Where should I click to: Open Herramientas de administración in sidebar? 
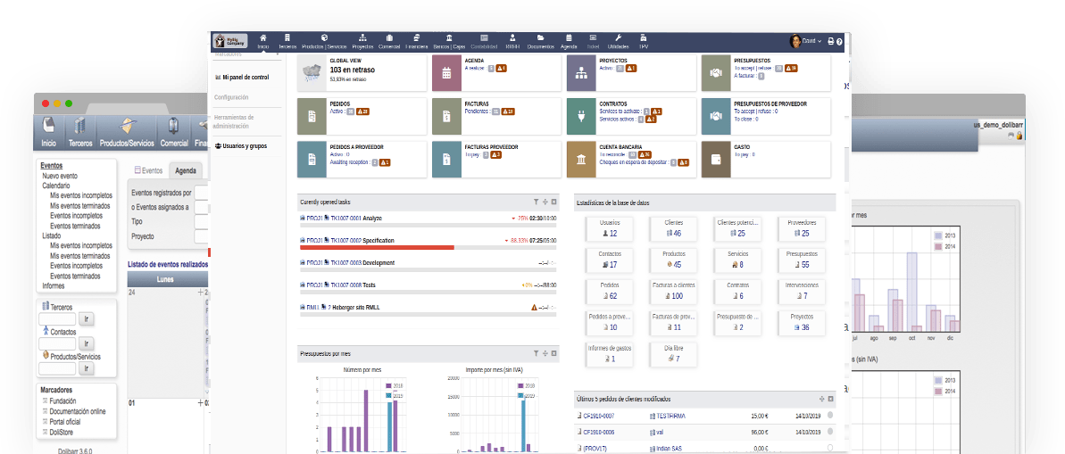click(234, 121)
